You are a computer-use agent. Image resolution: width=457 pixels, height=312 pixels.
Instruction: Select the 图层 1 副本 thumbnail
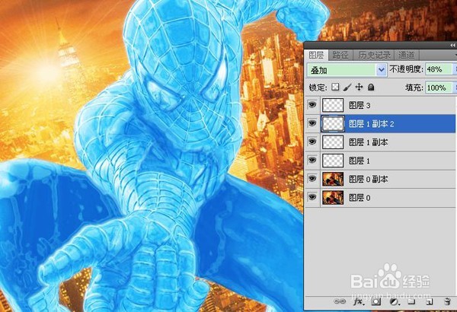coord(333,142)
